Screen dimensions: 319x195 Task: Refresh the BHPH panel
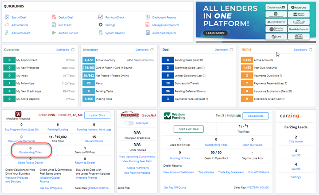pos(310,50)
